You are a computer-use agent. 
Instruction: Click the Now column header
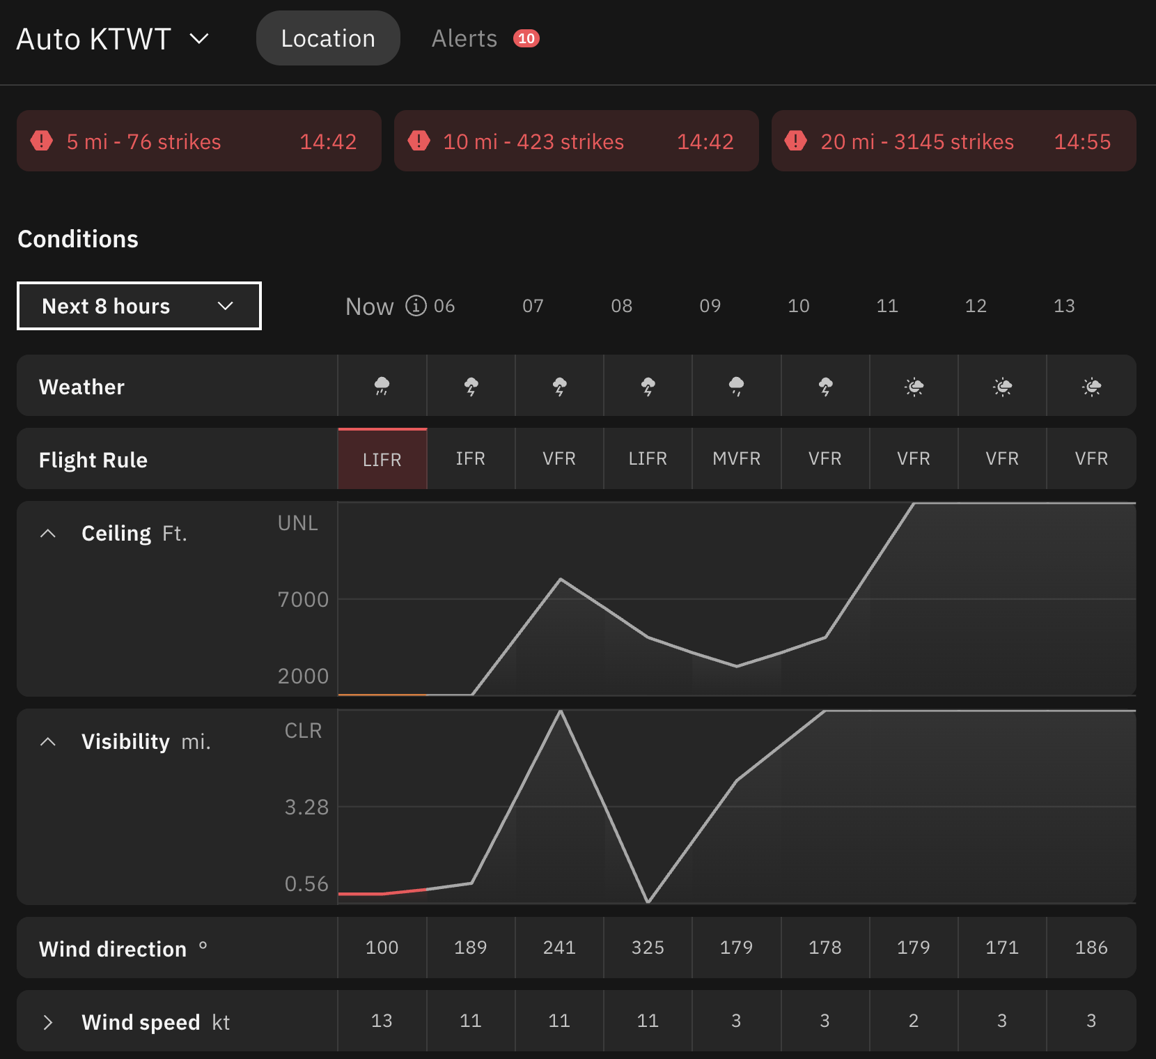pyautogui.click(x=370, y=307)
